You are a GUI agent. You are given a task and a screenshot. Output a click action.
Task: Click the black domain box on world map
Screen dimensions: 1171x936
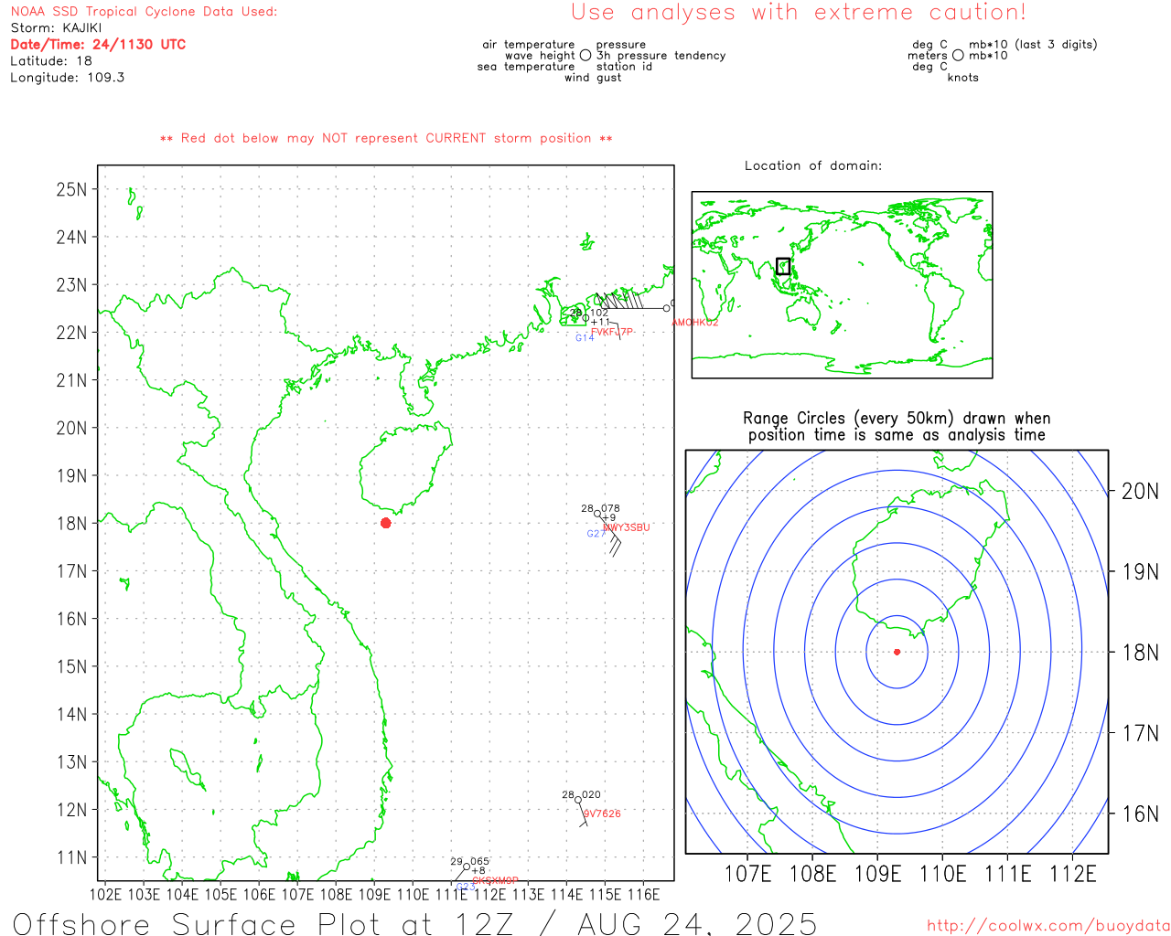click(783, 266)
